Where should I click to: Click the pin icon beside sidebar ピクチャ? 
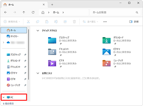(25, 73)
